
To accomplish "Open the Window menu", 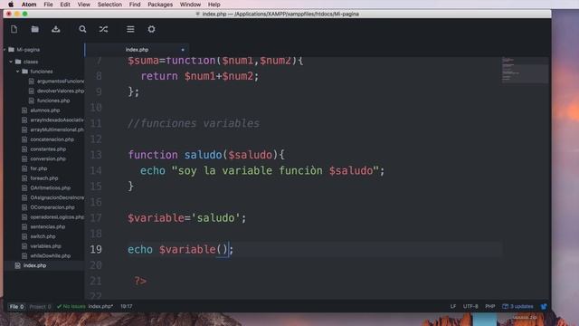I will pyautogui.click(x=190, y=5).
